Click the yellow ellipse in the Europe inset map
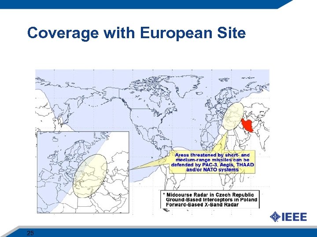 pyautogui.click(x=90, y=176)
